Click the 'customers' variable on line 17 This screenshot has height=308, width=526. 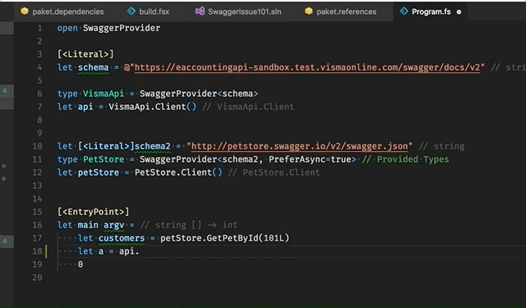tap(122, 238)
